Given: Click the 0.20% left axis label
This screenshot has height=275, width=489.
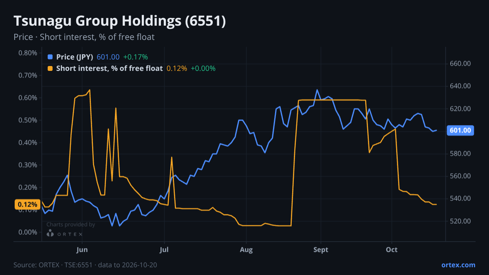Looking at the screenshot, I should (x=28, y=187).
